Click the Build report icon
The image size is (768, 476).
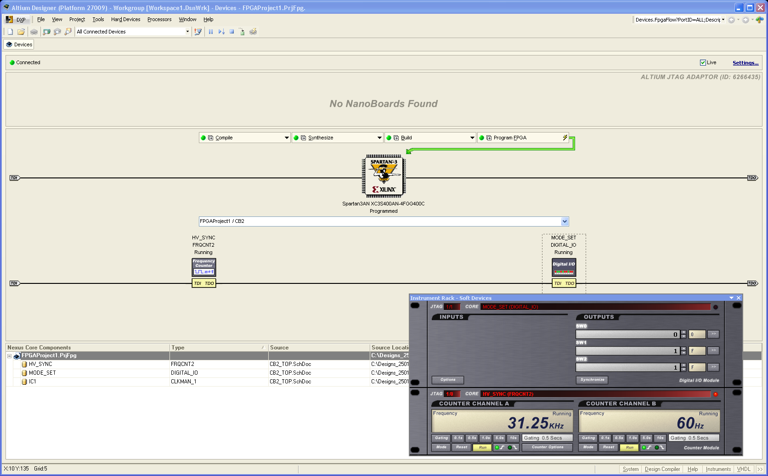[x=396, y=138]
